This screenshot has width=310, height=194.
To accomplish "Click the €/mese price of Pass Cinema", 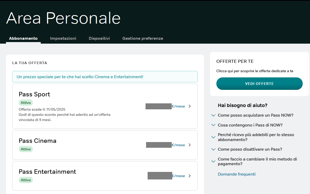I will 178,145.
